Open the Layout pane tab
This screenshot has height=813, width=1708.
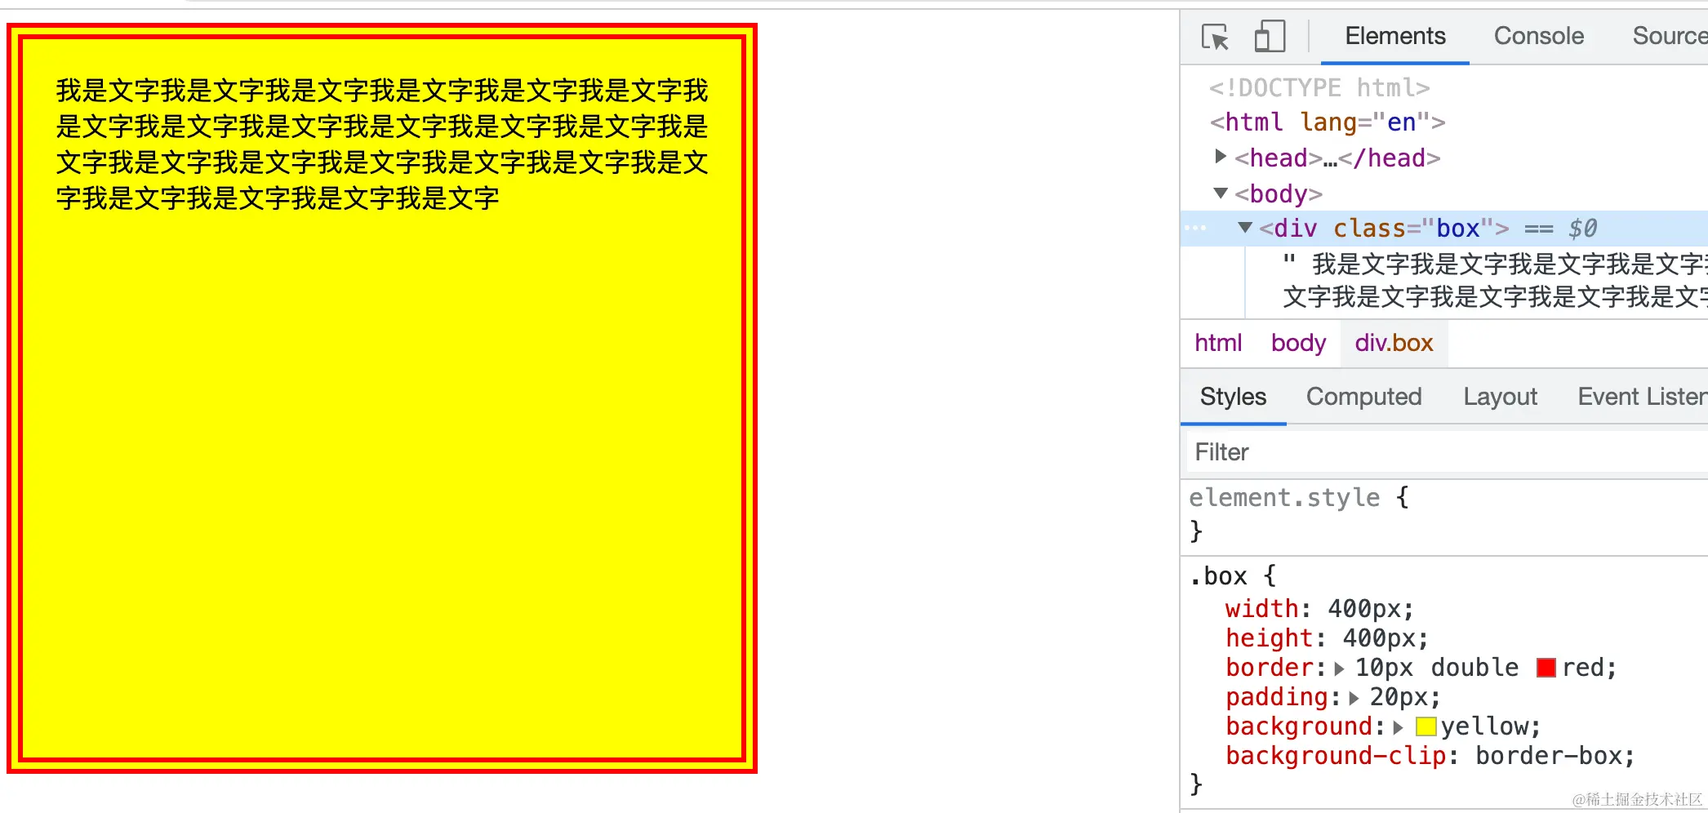click(1500, 397)
